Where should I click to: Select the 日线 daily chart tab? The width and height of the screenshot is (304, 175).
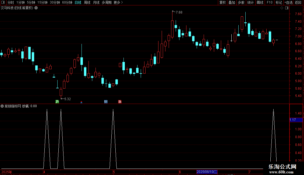click(x=78, y=2)
